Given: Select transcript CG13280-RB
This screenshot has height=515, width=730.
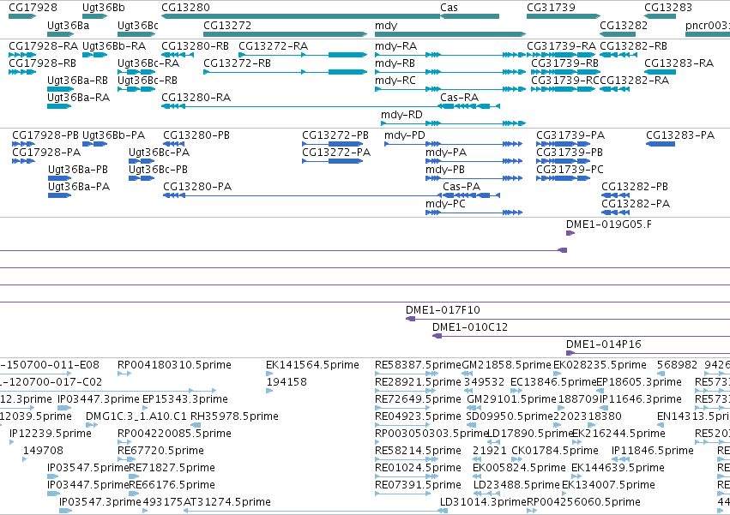Looking at the screenshot, I should tap(195, 46).
